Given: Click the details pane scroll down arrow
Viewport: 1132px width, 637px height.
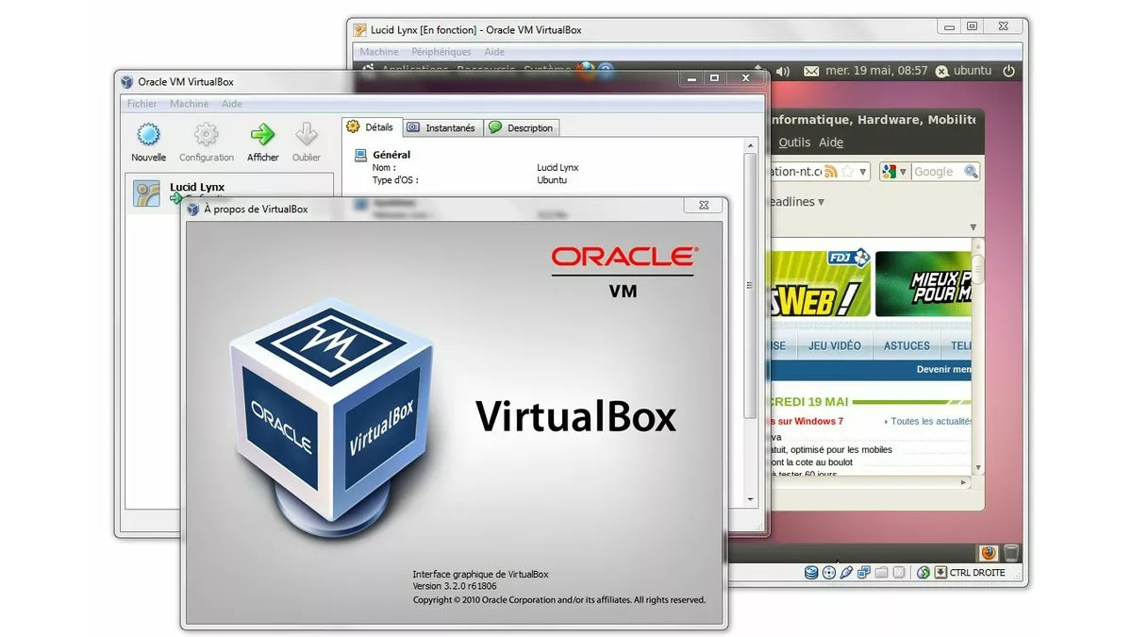Looking at the screenshot, I should click(x=751, y=499).
